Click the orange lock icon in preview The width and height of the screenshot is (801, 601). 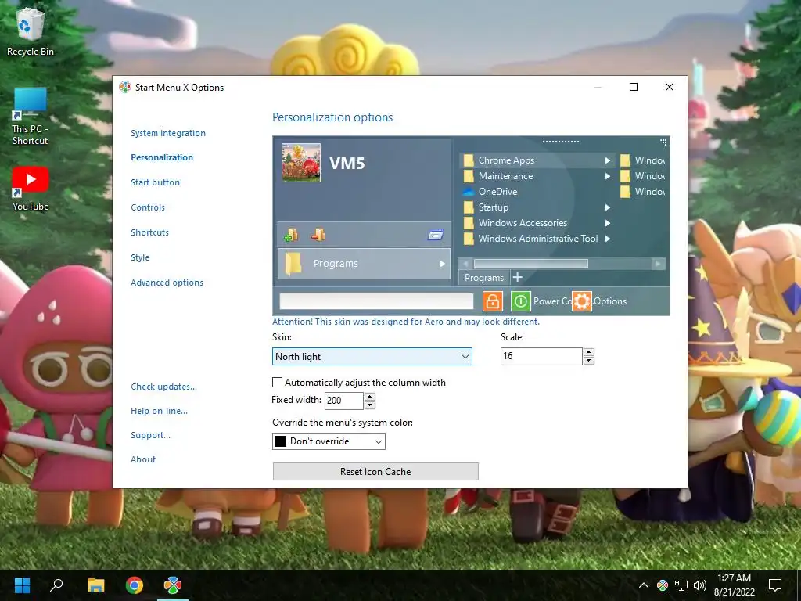[493, 301]
